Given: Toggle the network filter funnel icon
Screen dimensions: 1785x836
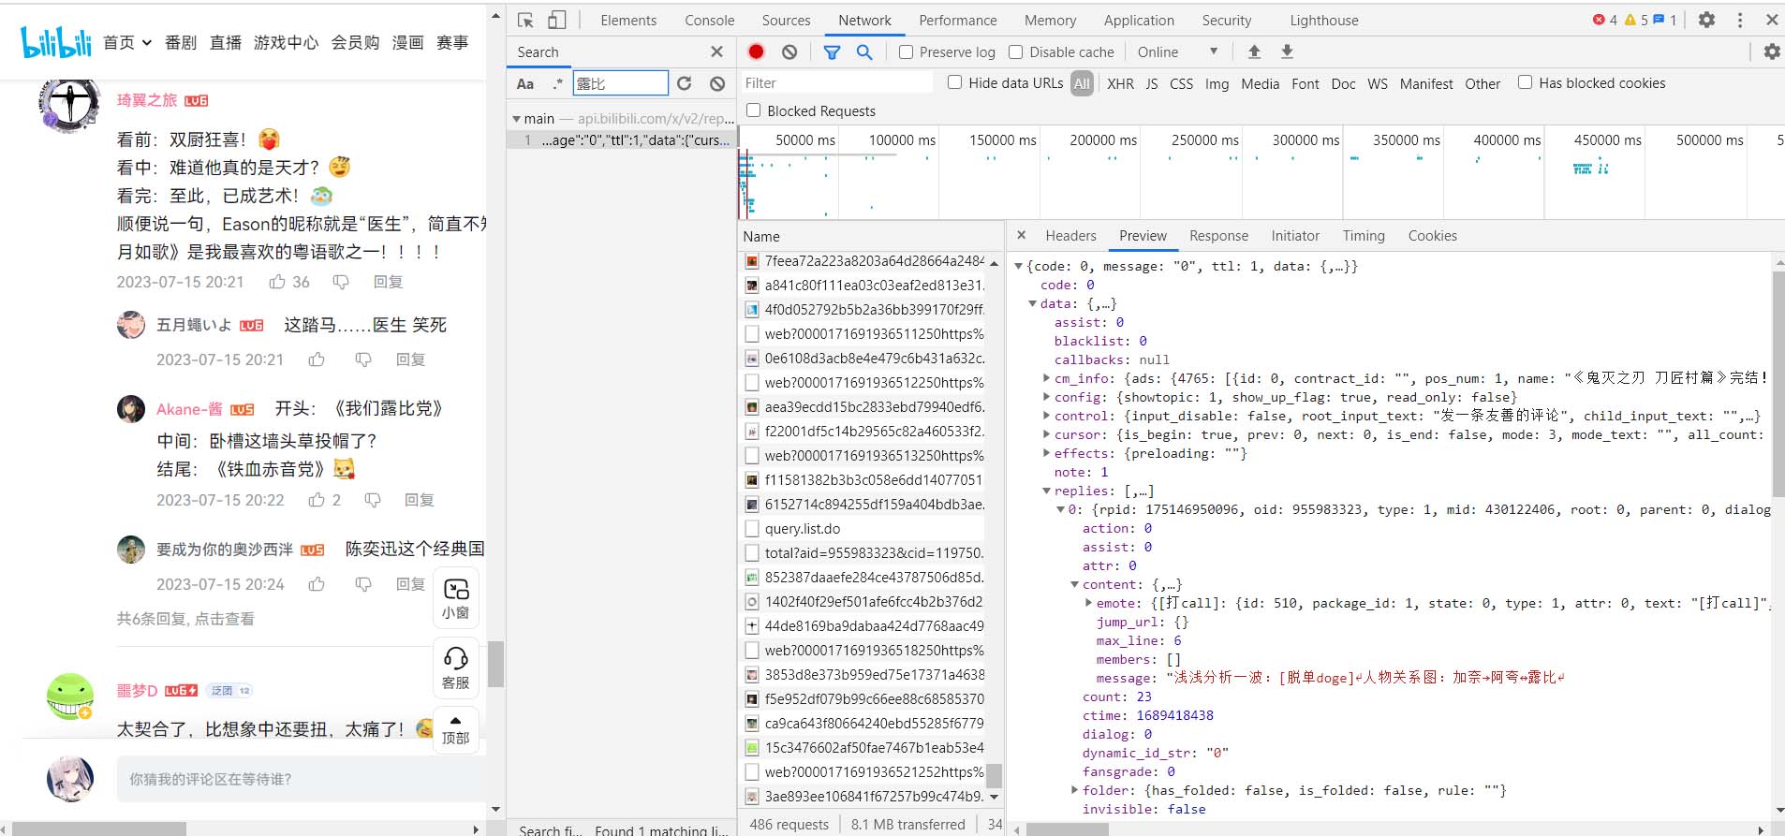Looking at the screenshot, I should [832, 52].
